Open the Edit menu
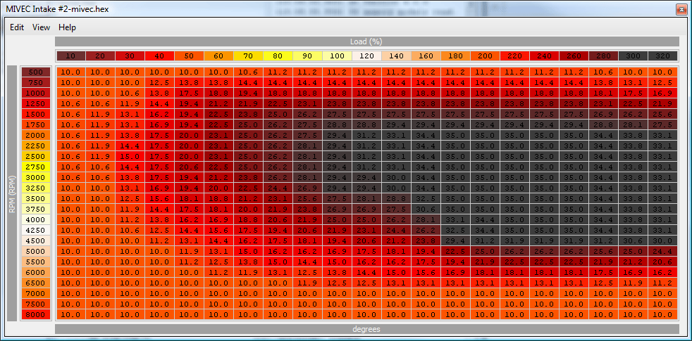This screenshot has height=341, width=692. coord(17,27)
